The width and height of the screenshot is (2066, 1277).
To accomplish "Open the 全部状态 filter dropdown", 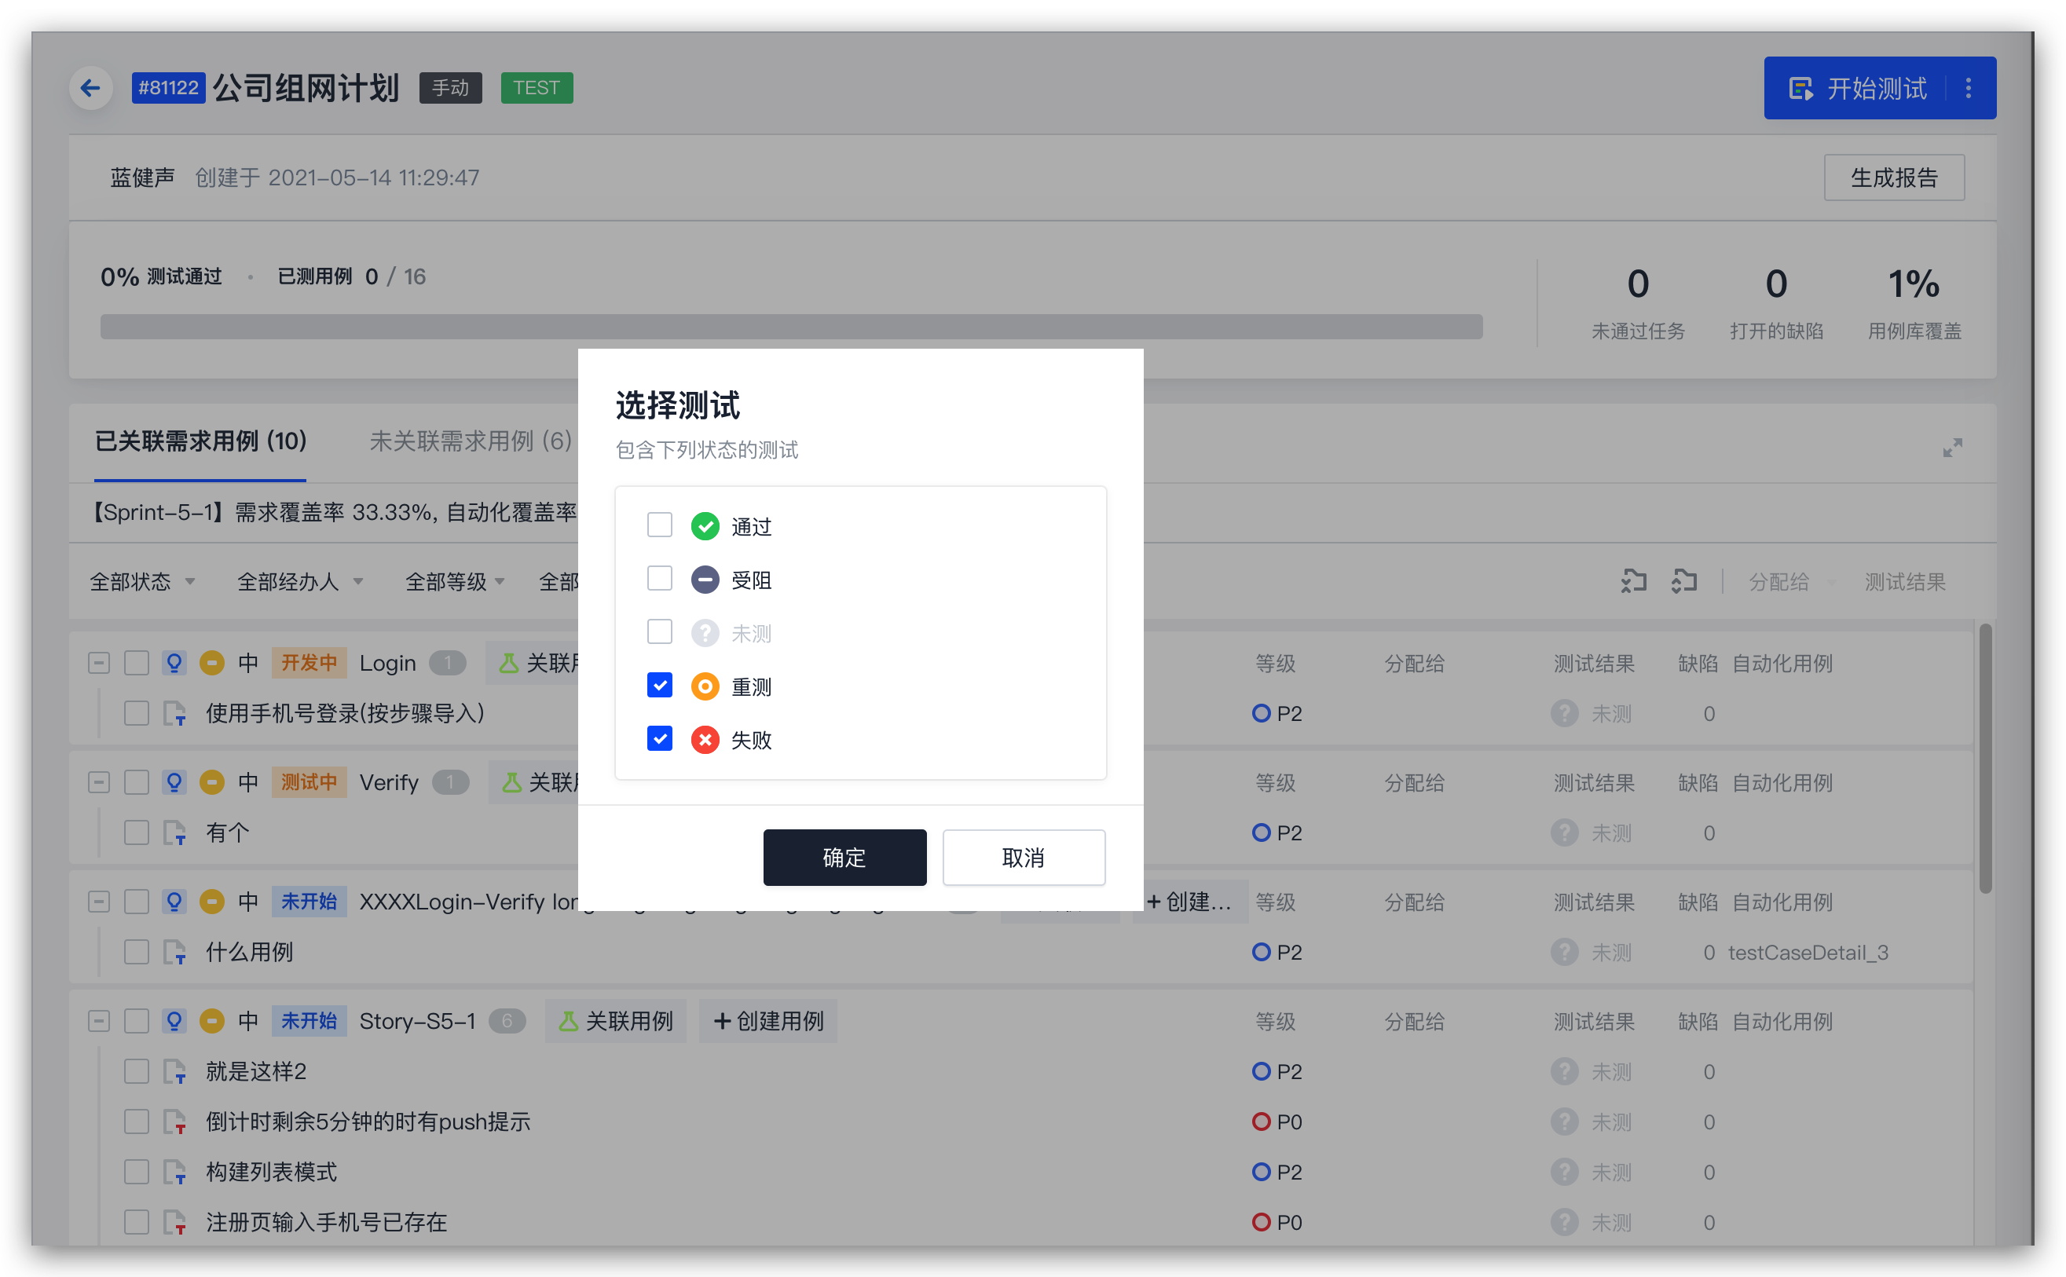I will pyautogui.click(x=142, y=581).
